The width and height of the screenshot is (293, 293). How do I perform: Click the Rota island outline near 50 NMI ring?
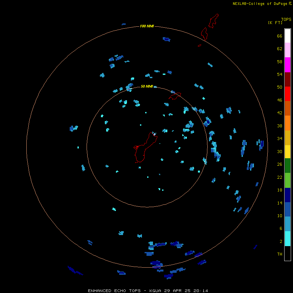click(x=175, y=96)
